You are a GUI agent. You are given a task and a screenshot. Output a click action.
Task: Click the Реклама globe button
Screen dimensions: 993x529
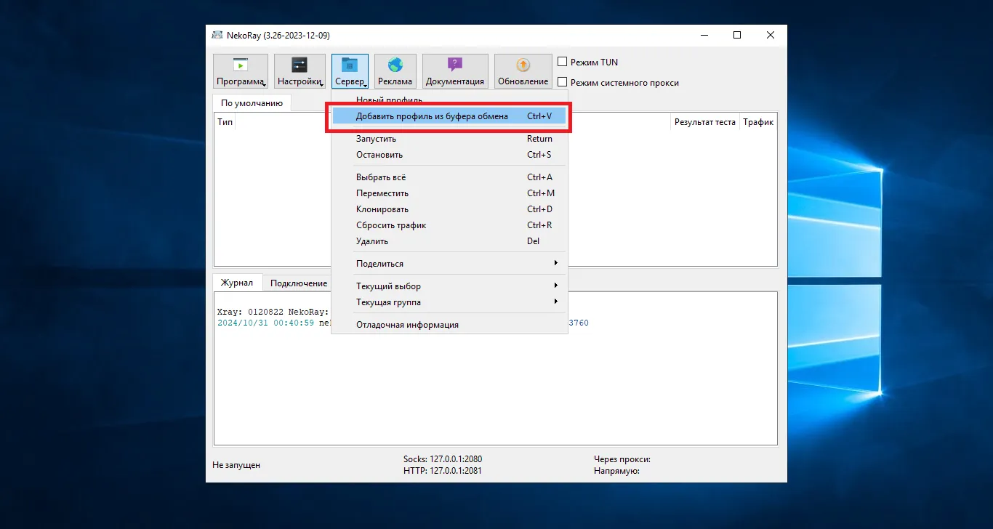(395, 71)
